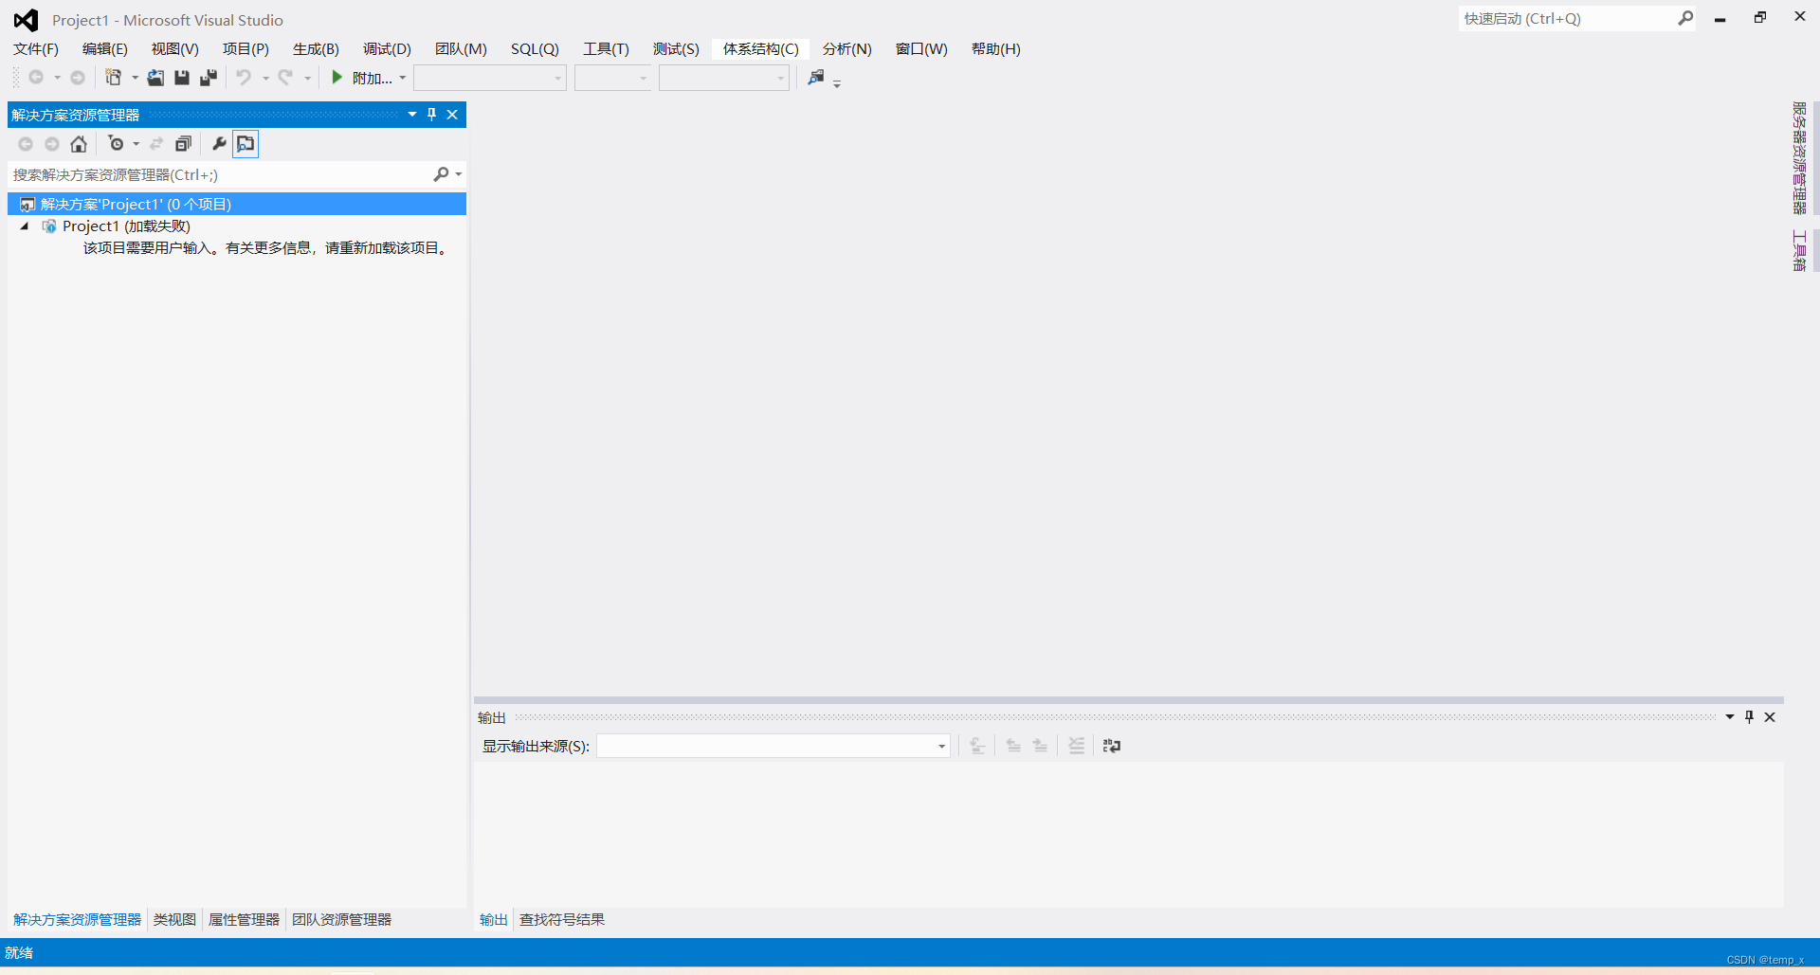
Task: Click the 就绪 status bar text
Action: point(19,952)
